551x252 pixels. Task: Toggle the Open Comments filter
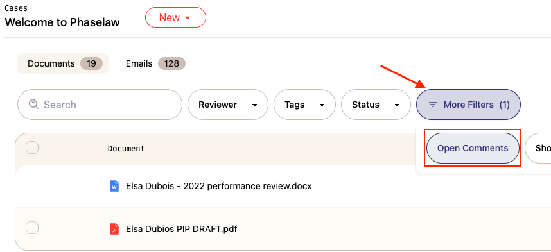click(473, 148)
